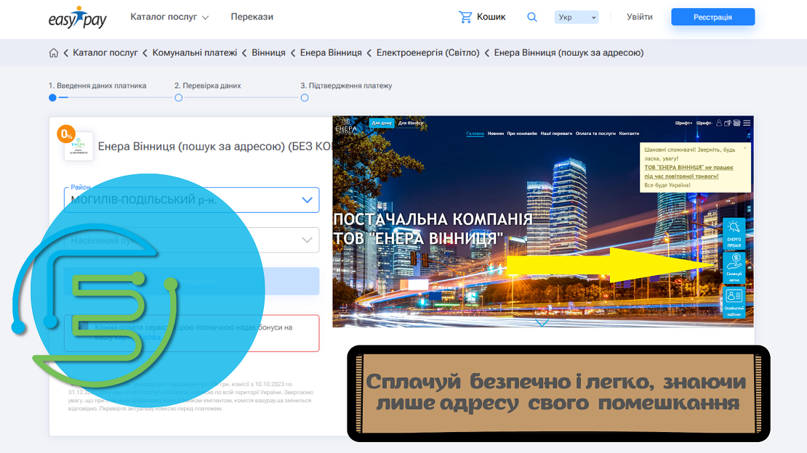Image resolution: width=807 pixels, height=453 pixels.
Task: Click the phone icon beside the hamburger menu
Action: coord(737,123)
